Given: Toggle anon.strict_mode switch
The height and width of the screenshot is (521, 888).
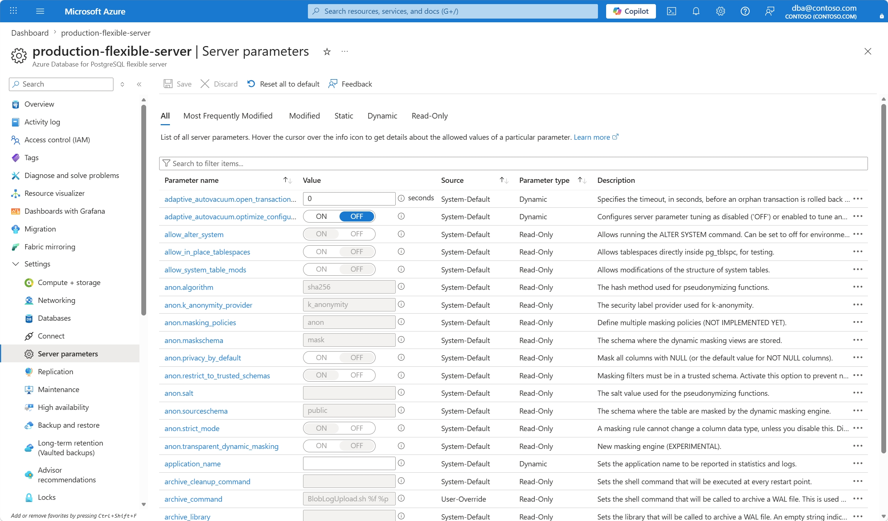Looking at the screenshot, I should tap(339, 428).
